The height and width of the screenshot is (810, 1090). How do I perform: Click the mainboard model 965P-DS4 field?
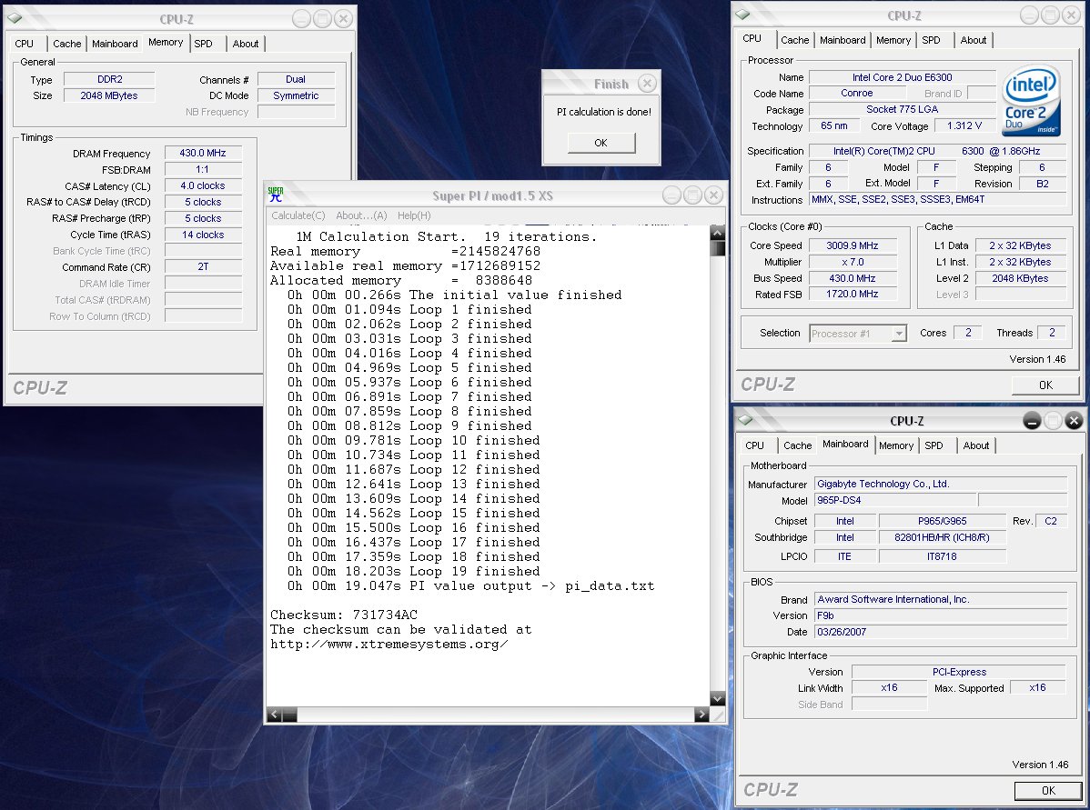(x=895, y=500)
